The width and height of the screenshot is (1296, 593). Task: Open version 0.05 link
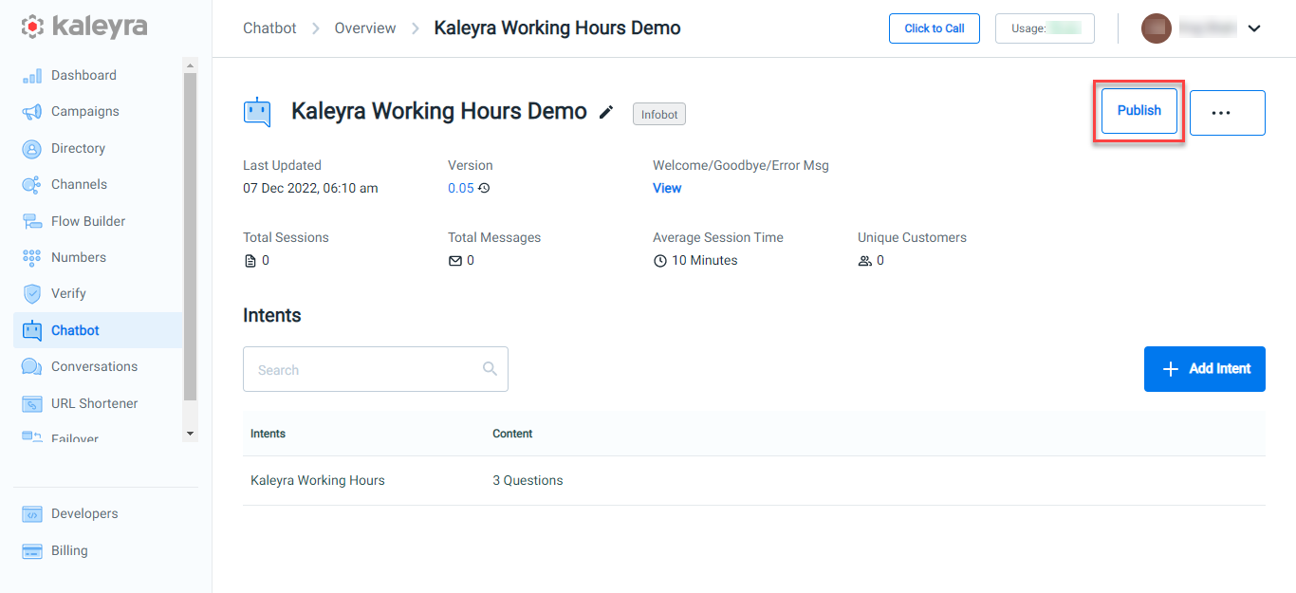coord(460,188)
